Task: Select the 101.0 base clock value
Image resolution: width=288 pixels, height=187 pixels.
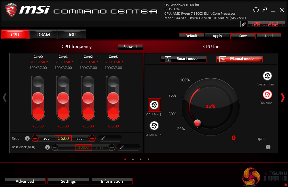Action: click(x=100, y=148)
